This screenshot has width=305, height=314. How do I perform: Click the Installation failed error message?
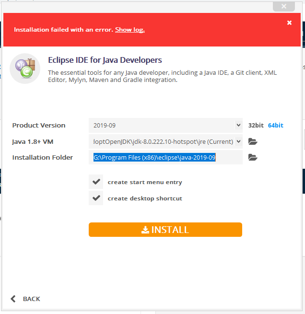64,30
